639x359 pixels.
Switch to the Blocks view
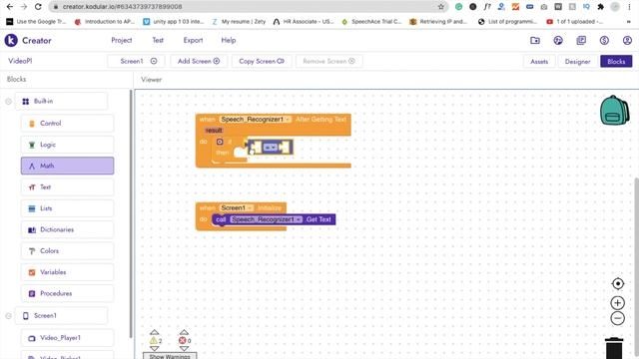pos(616,62)
